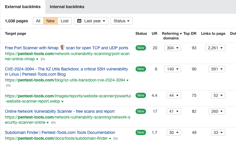Click the calendar icon in date filter
Viewport: 236px width, 142px height.
pos(79,21)
